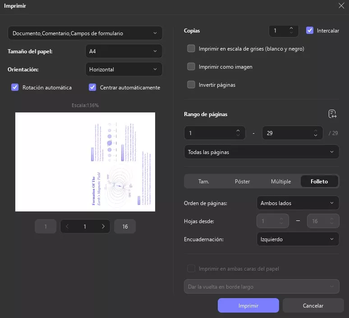Increase the end page 29 value
The height and width of the screenshot is (318, 349).
315,131
